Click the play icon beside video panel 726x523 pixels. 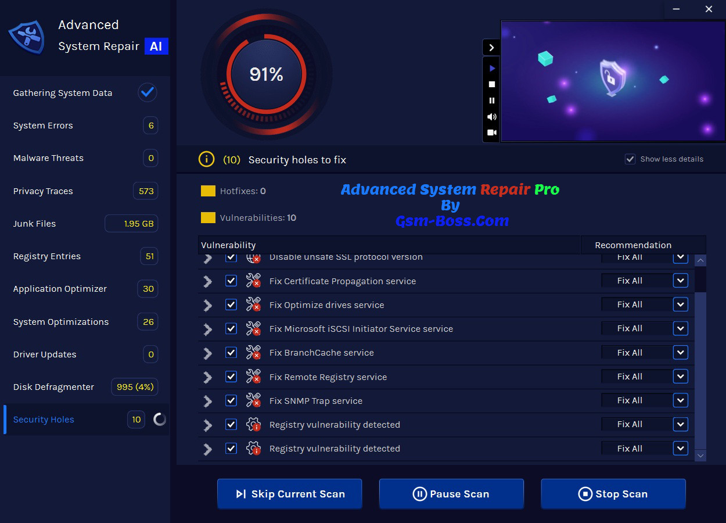492,68
